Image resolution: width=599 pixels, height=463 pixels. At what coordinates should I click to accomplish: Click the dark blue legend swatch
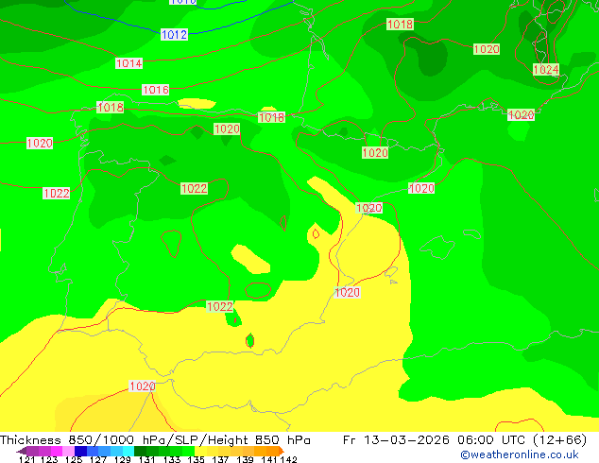point(80,451)
